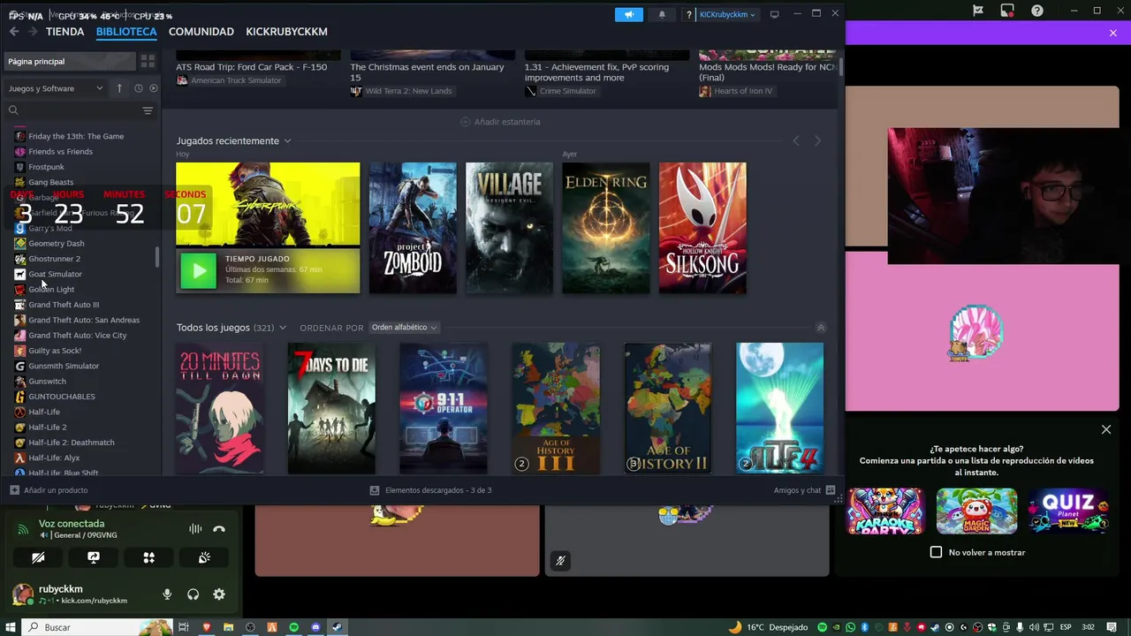Toggle Discord noise suppression
Viewport: 1131px width, 636px height.
(195, 529)
